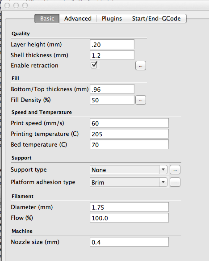The width and height of the screenshot is (209, 261).
Task: Open Support type extra settings button
Action: click(x=175, y=170)
